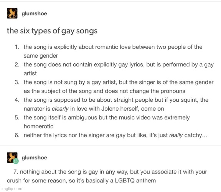Click the green reblog badge icon
Screen dimensions: 221x192
[16, 161]
